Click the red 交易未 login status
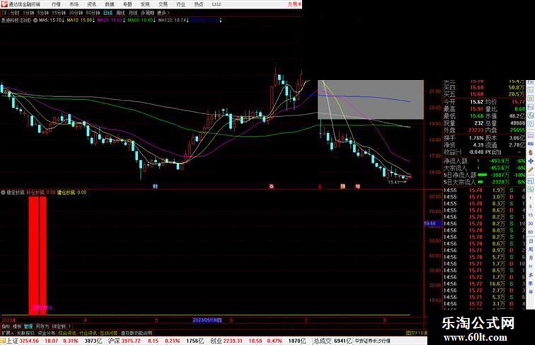This screenshot has height=345, width=535. pos(294,5)
